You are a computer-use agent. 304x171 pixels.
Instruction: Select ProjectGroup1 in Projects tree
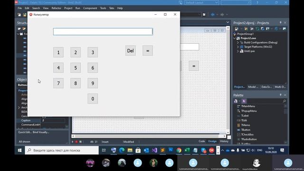point(245,34)
